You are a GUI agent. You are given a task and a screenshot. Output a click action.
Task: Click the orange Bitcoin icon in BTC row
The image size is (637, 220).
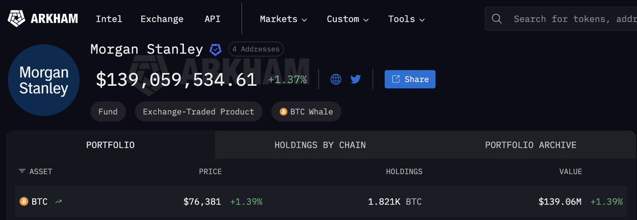point(23,201)
